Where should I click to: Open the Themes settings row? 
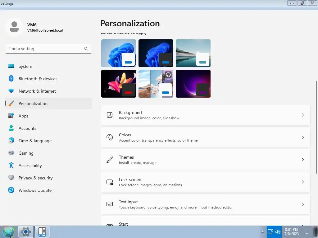[x=206, y=160]
